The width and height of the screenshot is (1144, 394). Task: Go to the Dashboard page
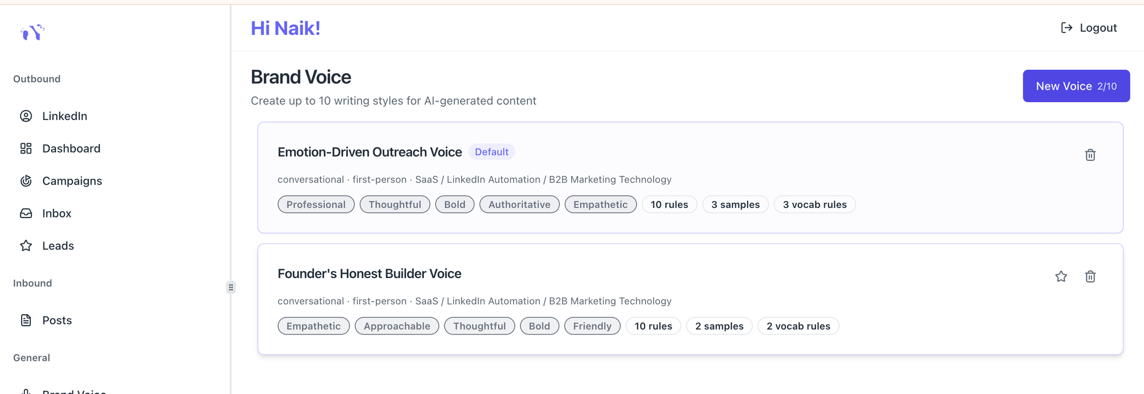click(x=71, y=148)
